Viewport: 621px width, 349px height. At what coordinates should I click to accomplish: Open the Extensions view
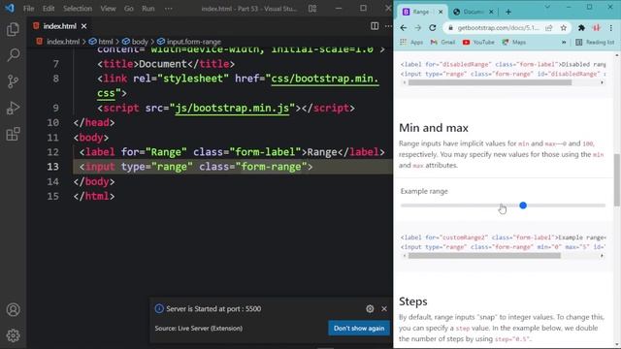pyautogui.click(x=13, y=134)
